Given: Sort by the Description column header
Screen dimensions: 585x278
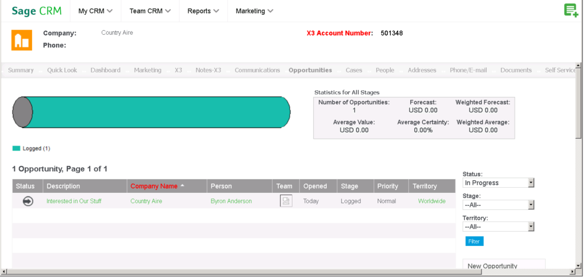Looking at the screenshot, I should pos(63,186).
